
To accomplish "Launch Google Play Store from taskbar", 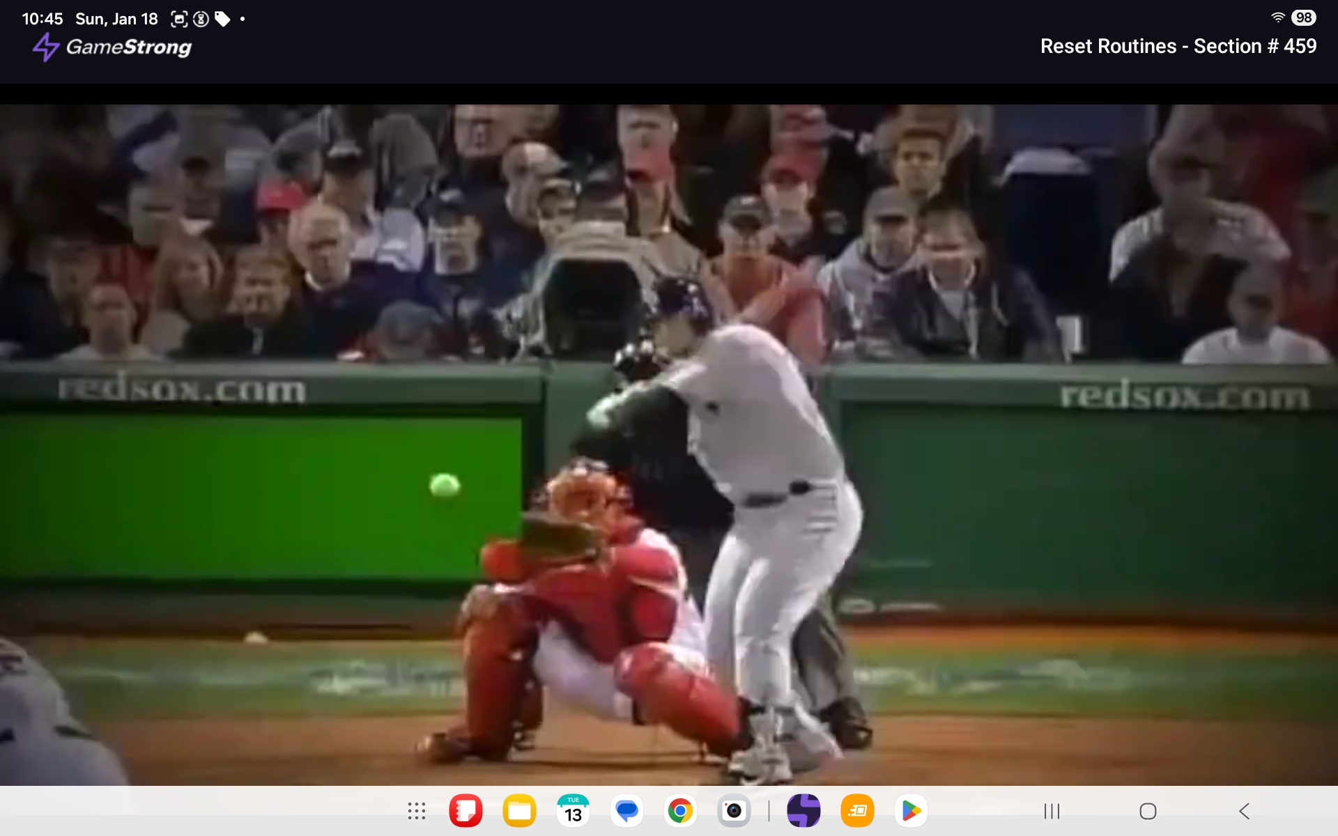I will 911,811.
